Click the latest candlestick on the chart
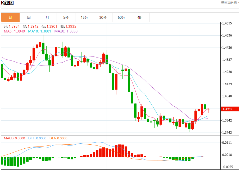Screen dimensions: 241x170 click(x=208, y=110)
